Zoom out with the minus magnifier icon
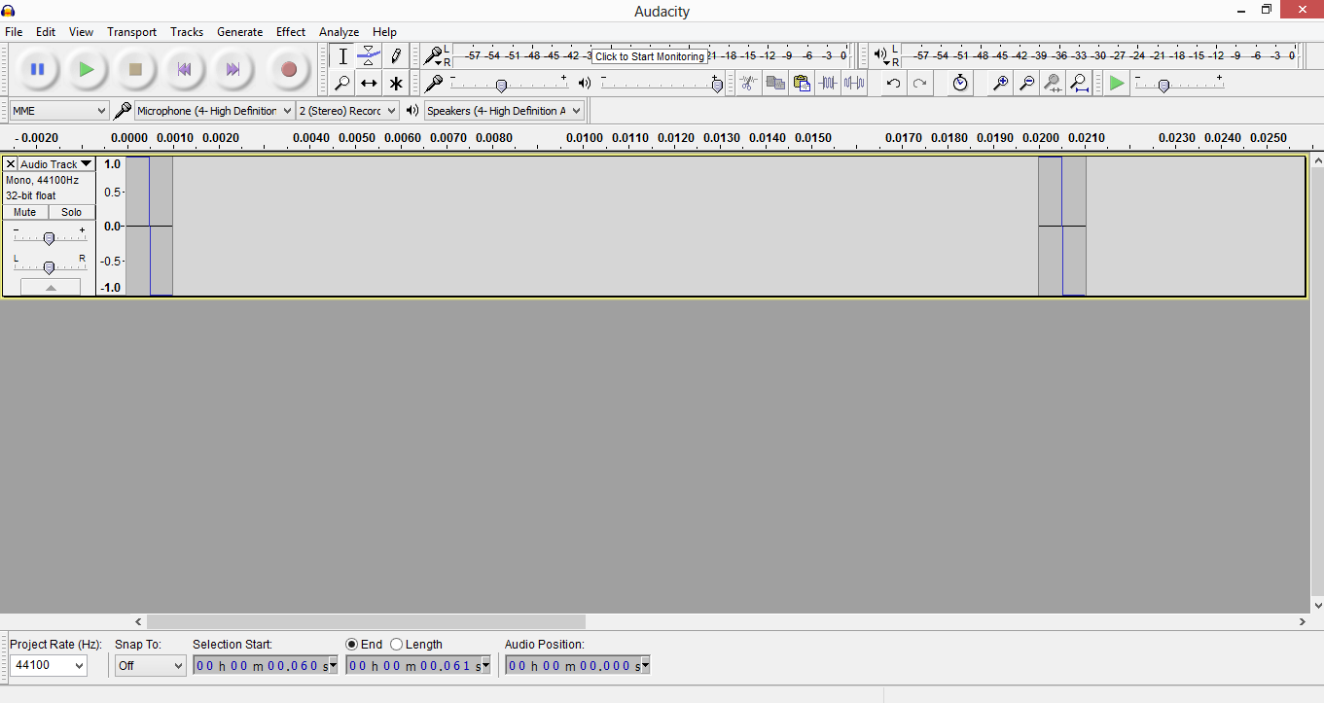The height and width of the screenshot is (703, 1324). point(1026,84)
